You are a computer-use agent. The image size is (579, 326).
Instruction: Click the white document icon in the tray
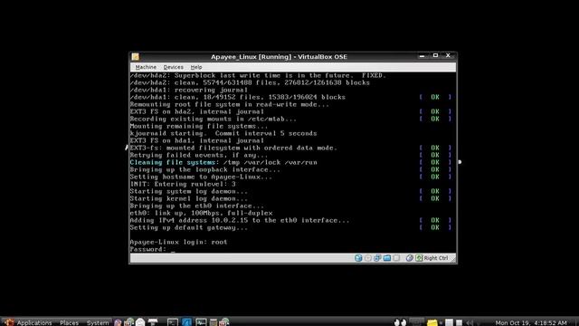coord(449,322)
